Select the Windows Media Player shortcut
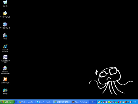 click(5, 70)
